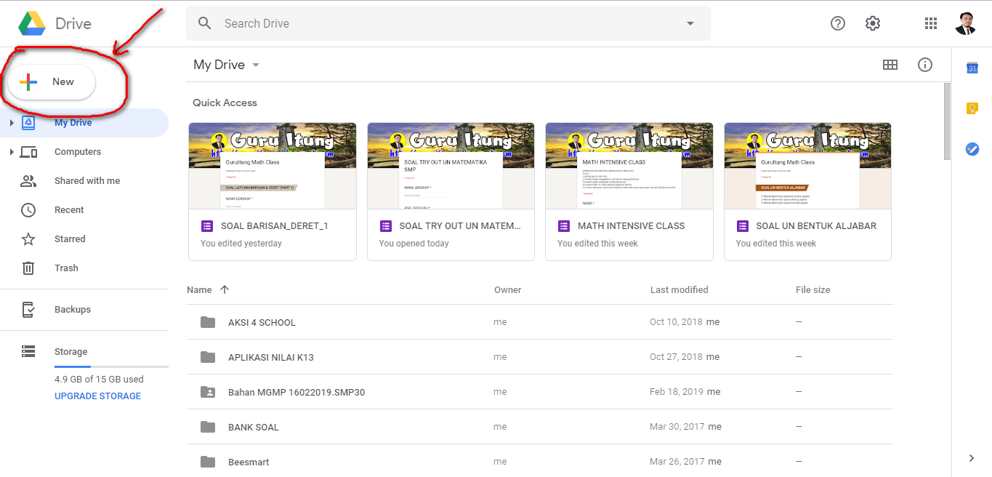The height and width of the screenshot is (477, 992).
Task: Click the AKSI 4 SCHOOL folder icon
Action: [x=208, y=322]
